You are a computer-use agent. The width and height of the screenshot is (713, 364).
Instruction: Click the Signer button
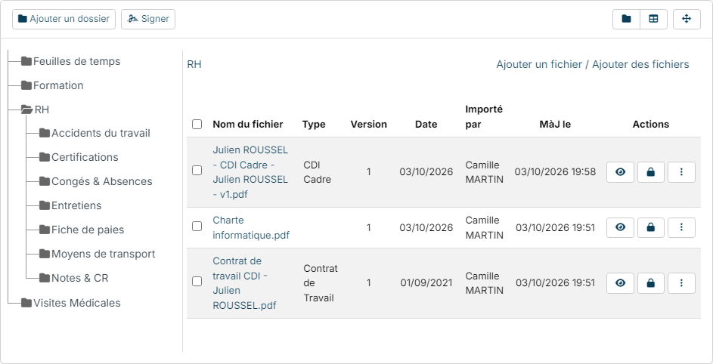(147, 19)
